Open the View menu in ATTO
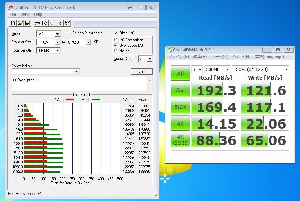Screen dimensions: 300x201 (25, 14)
